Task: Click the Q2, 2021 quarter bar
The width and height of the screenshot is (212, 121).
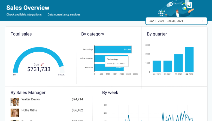Action: pos(168,66)
